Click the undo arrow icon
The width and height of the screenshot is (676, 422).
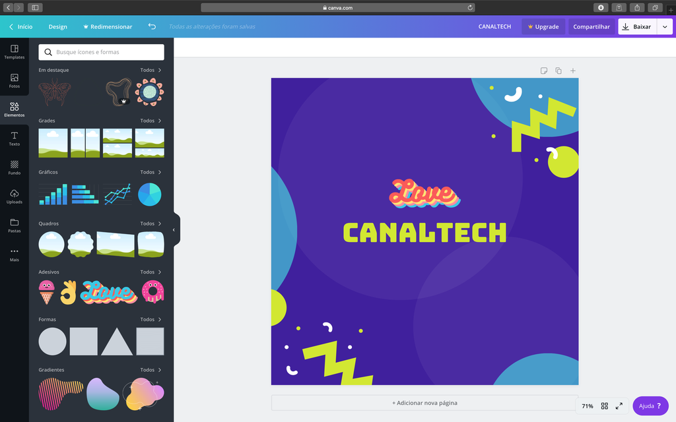(152, 26)
